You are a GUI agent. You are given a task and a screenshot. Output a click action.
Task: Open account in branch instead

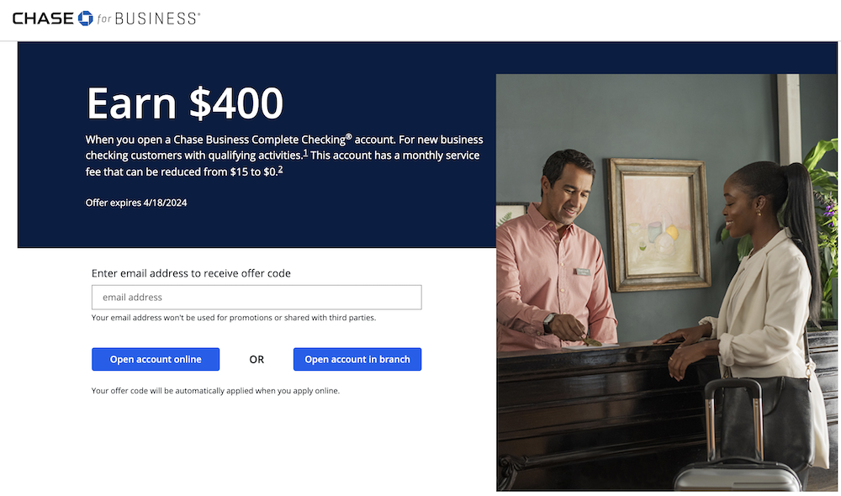(357, 359)
